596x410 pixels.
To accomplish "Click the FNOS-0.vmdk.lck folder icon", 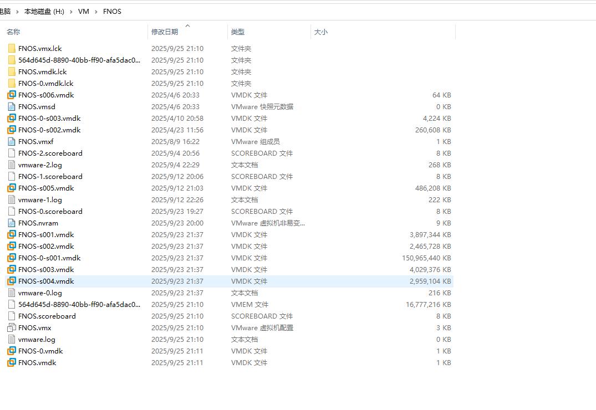I will click(12, 83).
